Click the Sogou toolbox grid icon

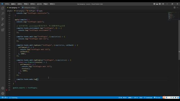tap(178, 98)
